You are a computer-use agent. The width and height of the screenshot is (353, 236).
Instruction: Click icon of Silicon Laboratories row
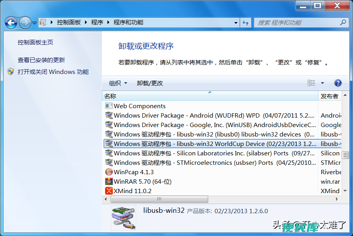click(109, 153)
